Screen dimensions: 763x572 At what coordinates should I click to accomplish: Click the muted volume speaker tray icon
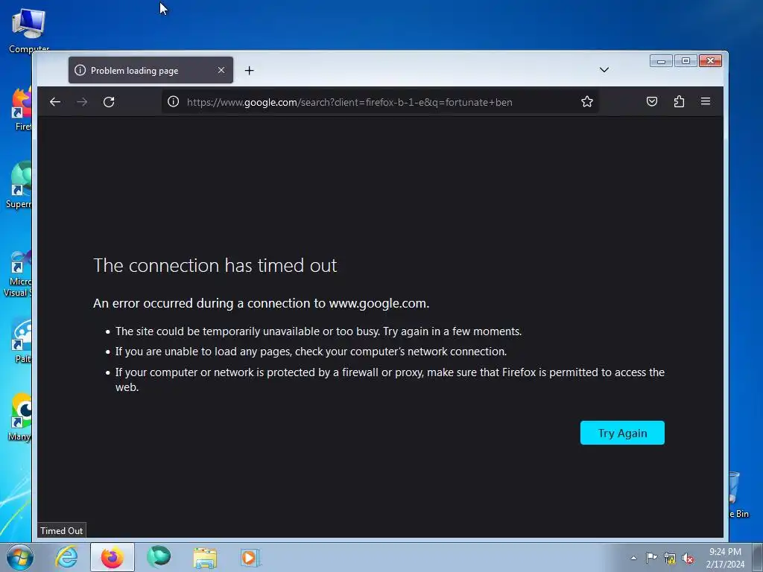click(x=688, y=558)
